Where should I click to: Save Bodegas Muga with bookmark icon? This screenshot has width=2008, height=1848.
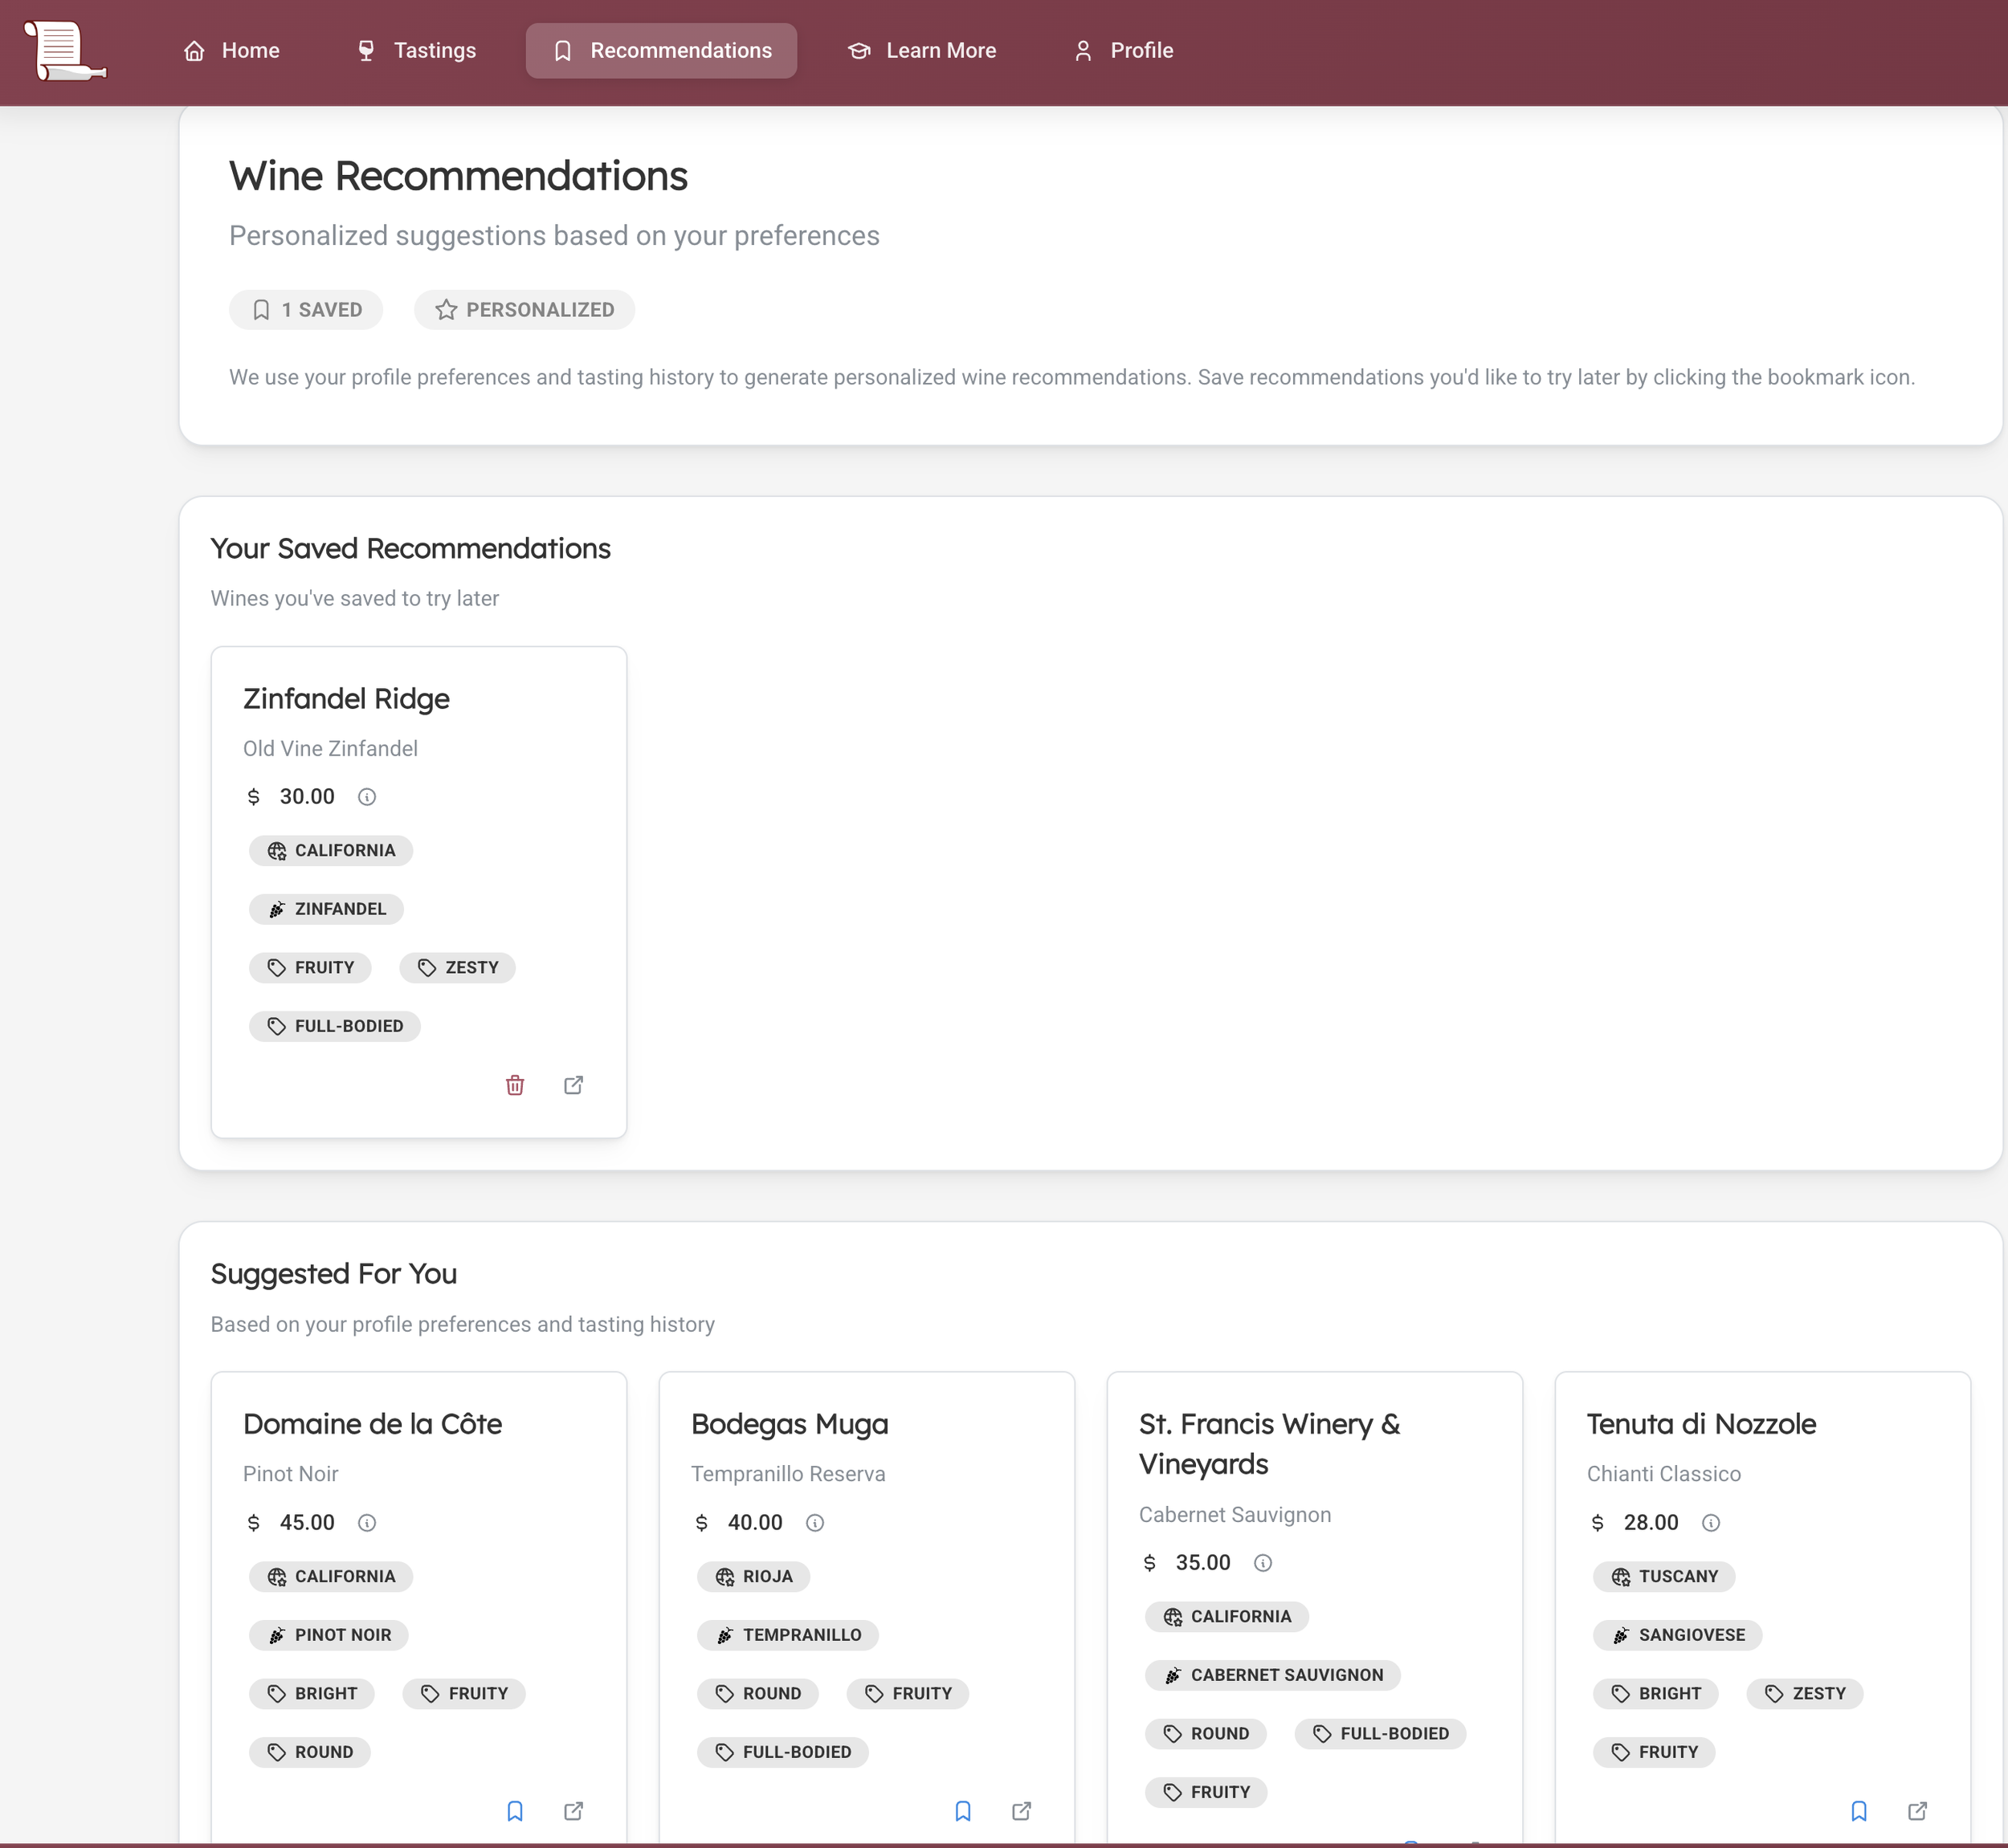coord(962,1811)
